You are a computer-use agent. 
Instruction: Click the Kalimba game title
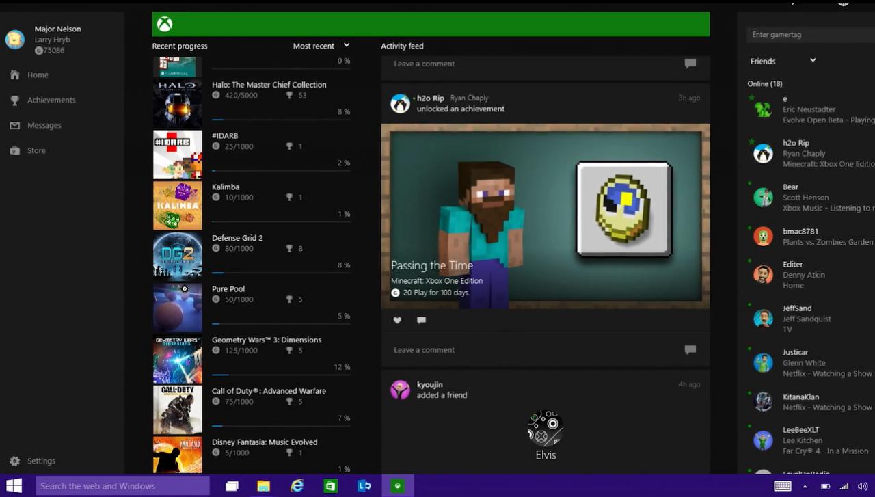point(226,187)
